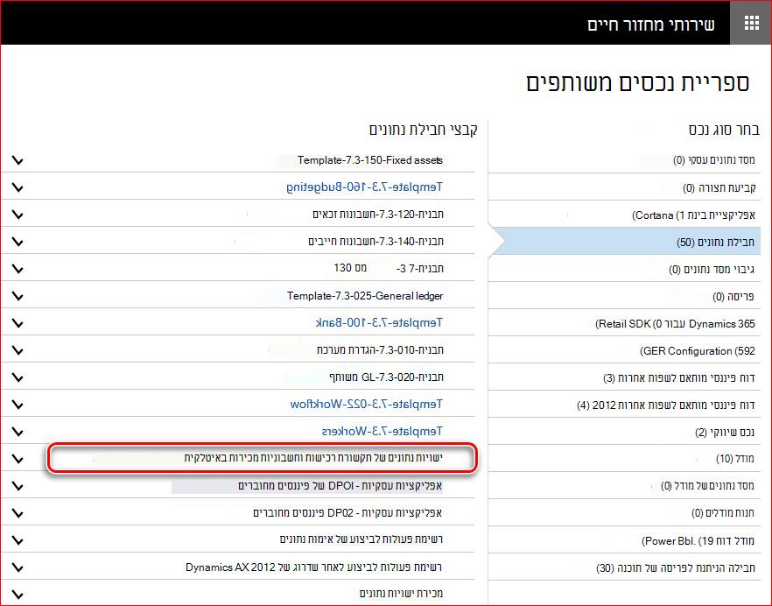Expand chevron for DP02 פיננסים מחוברים row
This screenshot has height=606, width=772.
[x=18, y=513]
